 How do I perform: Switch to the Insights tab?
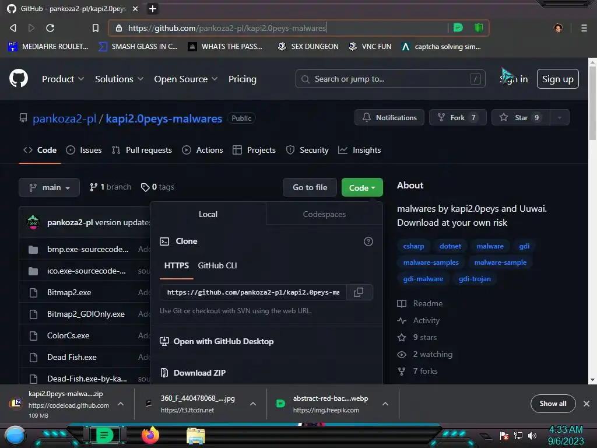point(359,150)
